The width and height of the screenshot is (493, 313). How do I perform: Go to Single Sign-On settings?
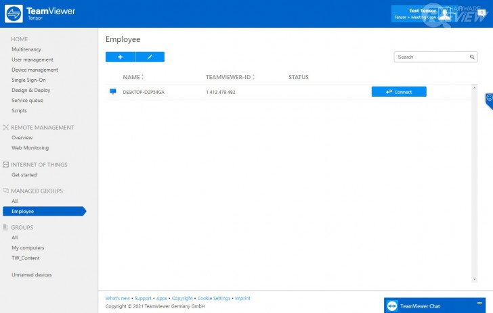pyautogui.click(x=28, y=80)
